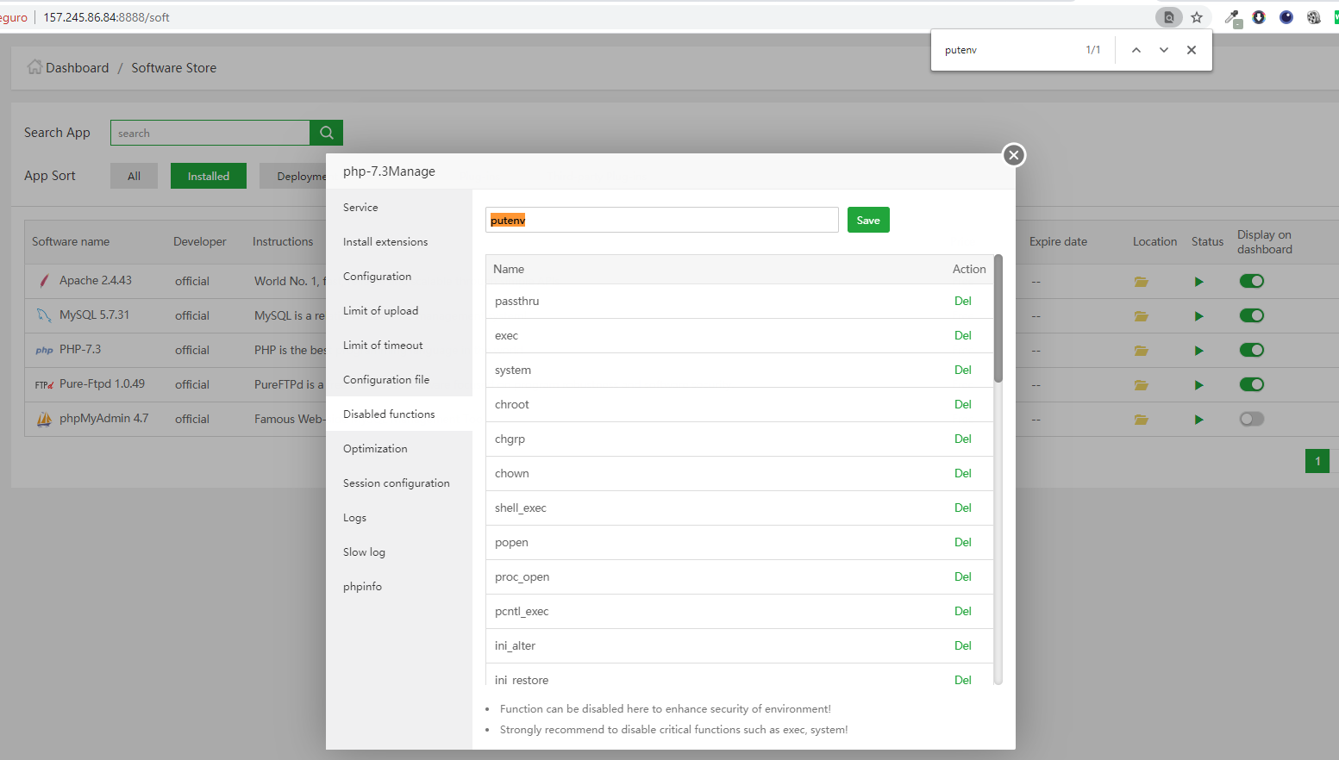Bookmark this page with the star icon
1339x760 pixels.
[1197, 17]
